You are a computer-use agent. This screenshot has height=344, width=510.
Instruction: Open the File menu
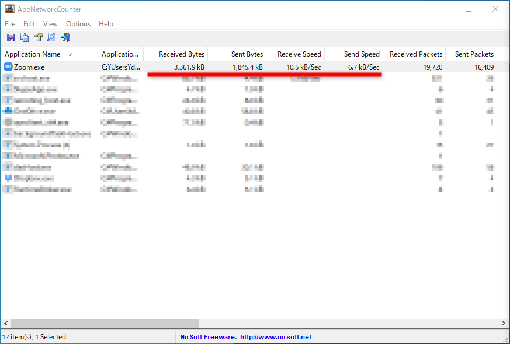click(x=9, y=24)
